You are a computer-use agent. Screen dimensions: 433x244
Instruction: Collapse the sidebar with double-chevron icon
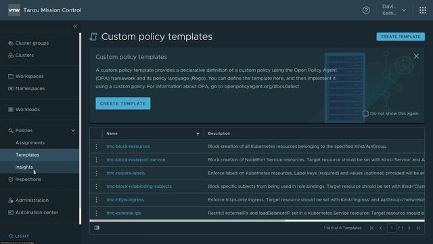point(75,26)
